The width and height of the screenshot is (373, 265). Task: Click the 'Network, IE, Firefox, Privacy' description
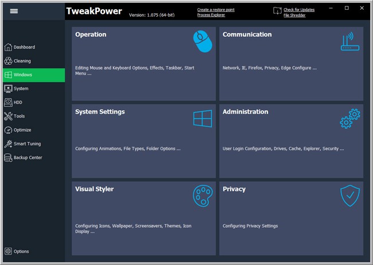point(270,68)
